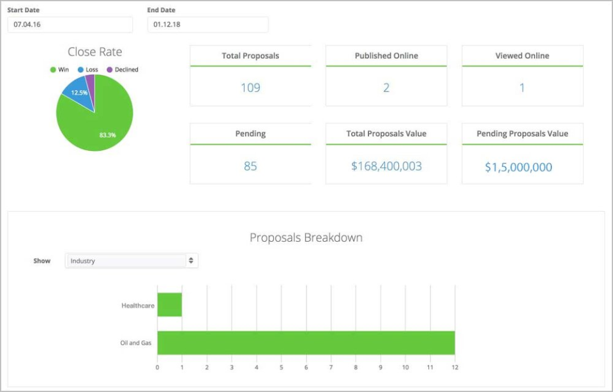
Task: Click the Pending card header
Action: click(x=250, y=134)
